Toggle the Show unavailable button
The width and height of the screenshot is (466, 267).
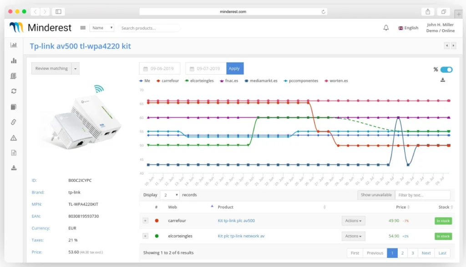click(376, 195)
